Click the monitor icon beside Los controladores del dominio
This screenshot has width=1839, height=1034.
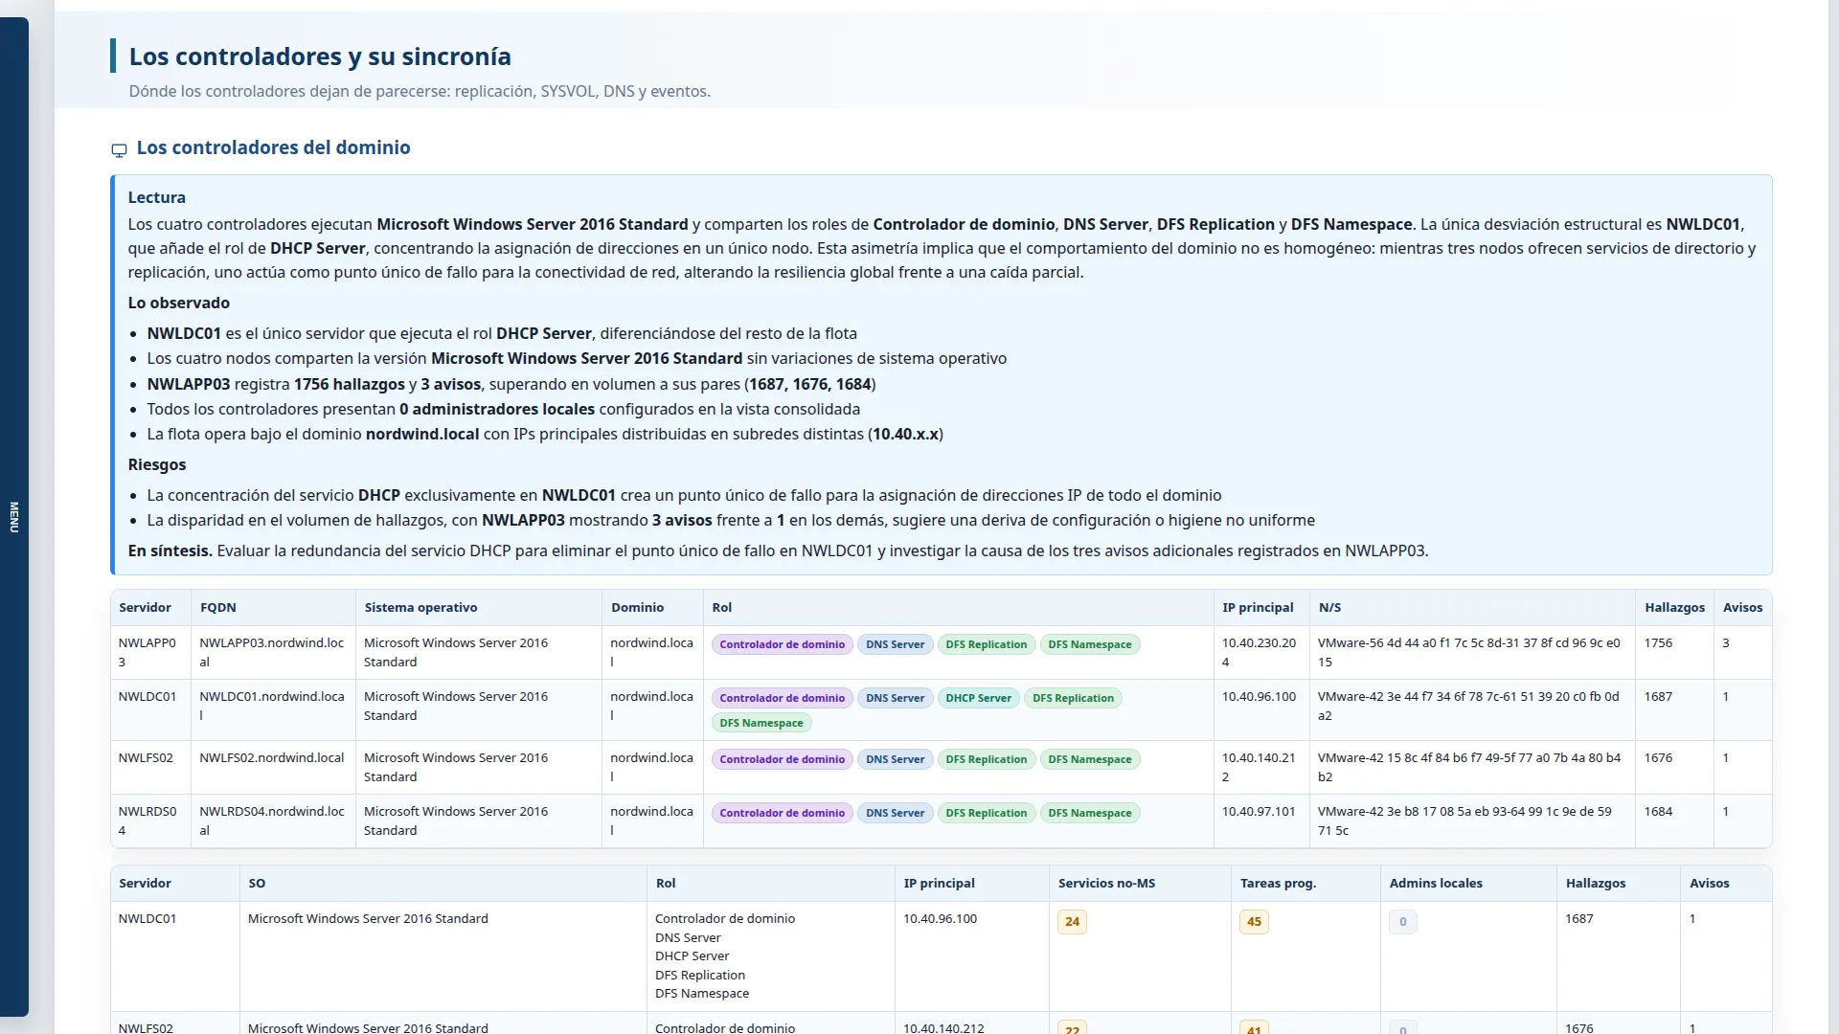click(119, 150)
